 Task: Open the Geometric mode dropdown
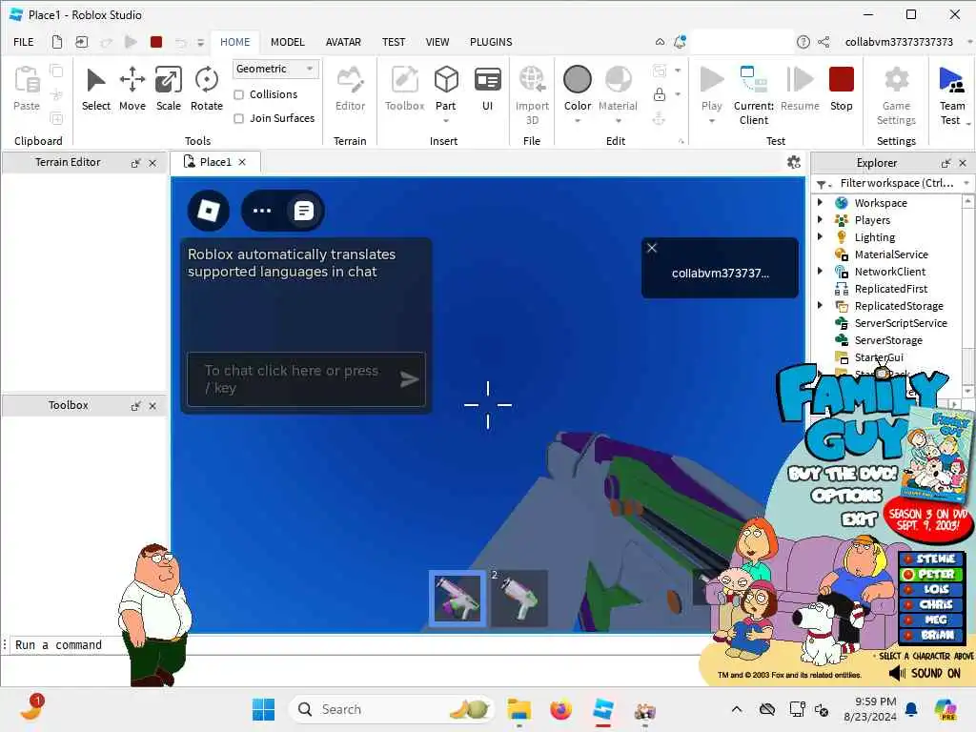pos(275,69)
